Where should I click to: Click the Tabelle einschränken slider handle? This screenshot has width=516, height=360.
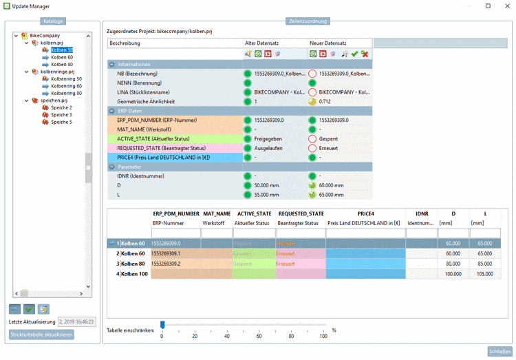(162, 325)
